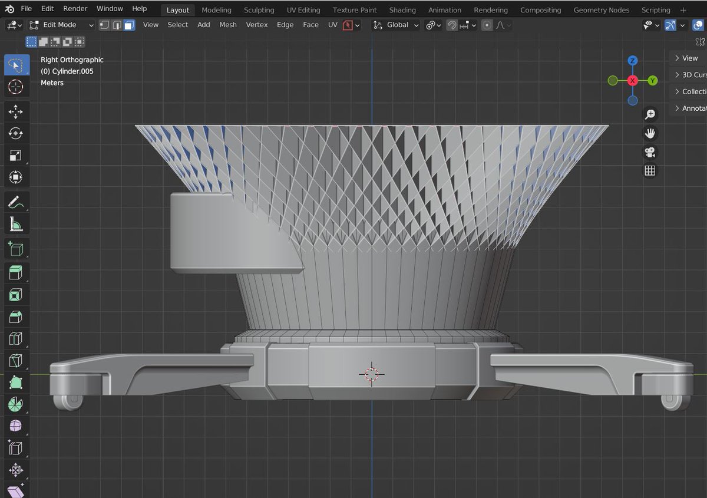Select the Inset Faces tool
Viewport: 707px width, 498px height.
16,295
